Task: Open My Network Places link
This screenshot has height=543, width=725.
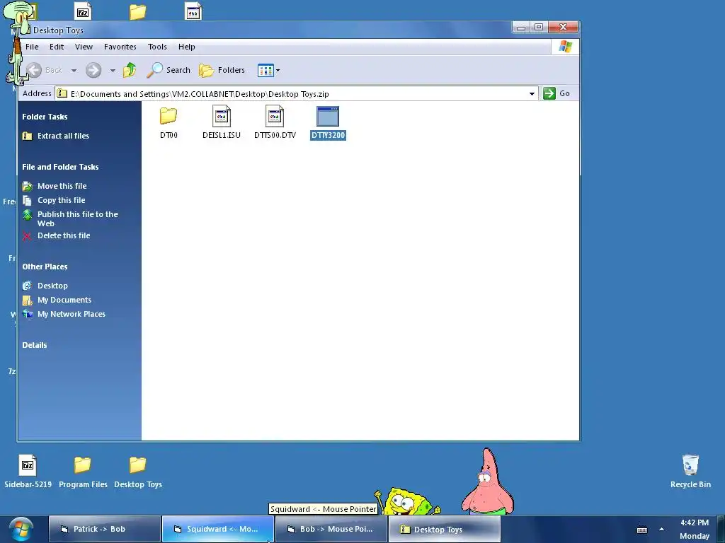Action: (72, 314)
